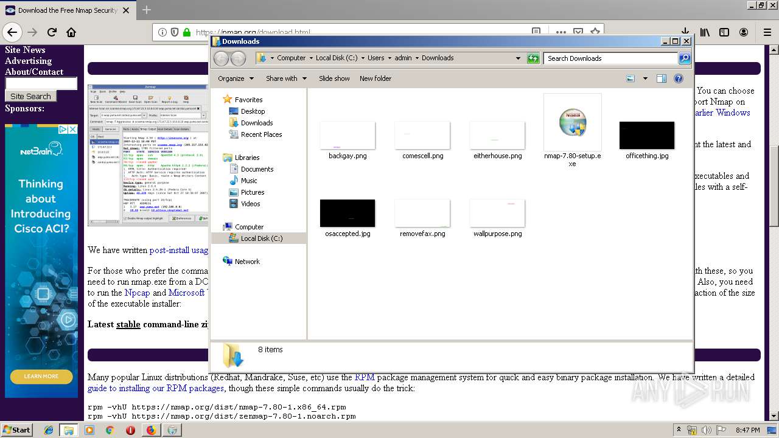Open a new Firefox tab

[x=147, y=10]
